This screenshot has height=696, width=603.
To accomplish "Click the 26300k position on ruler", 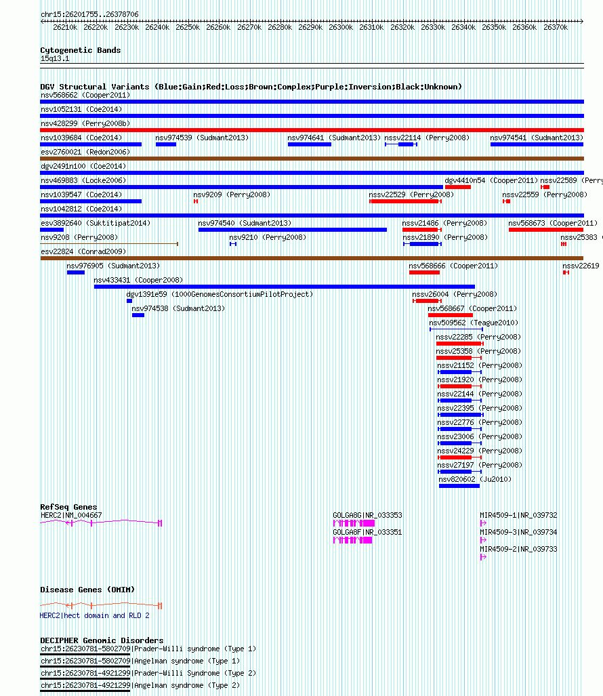I will (x=341, y=27).
